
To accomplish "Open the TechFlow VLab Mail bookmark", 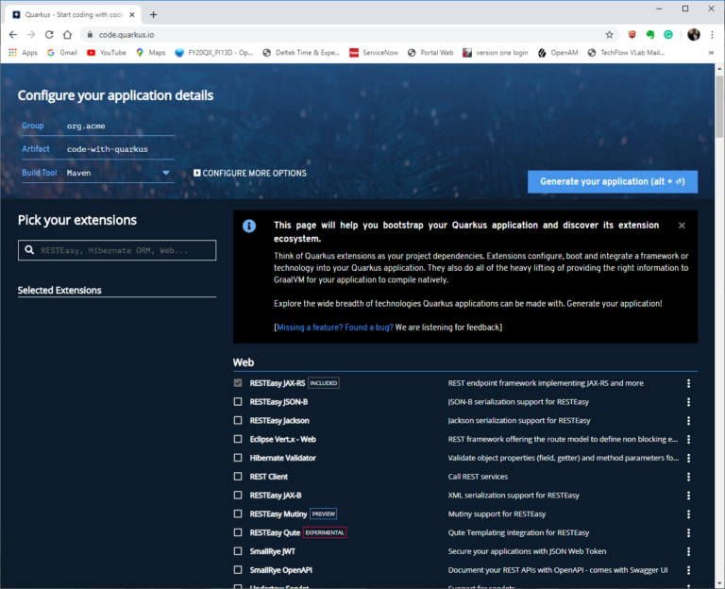I will pyautogui.click(x=626, y=53).
